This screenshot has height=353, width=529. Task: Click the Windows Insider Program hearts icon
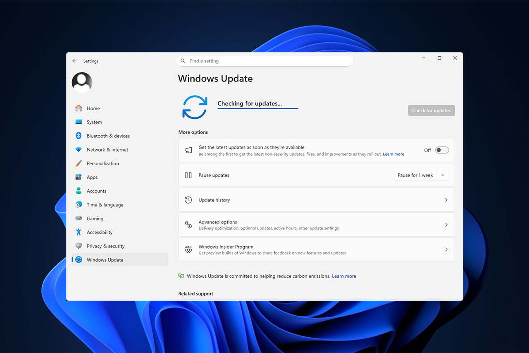[x=188, y=250]
